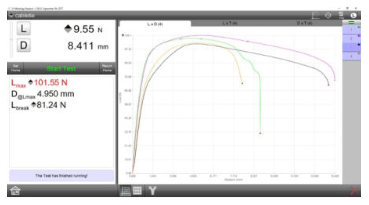This screenshot has height=205, width=369.
Task: Click the S icon in top bar
Action: (x=341, y=15)
